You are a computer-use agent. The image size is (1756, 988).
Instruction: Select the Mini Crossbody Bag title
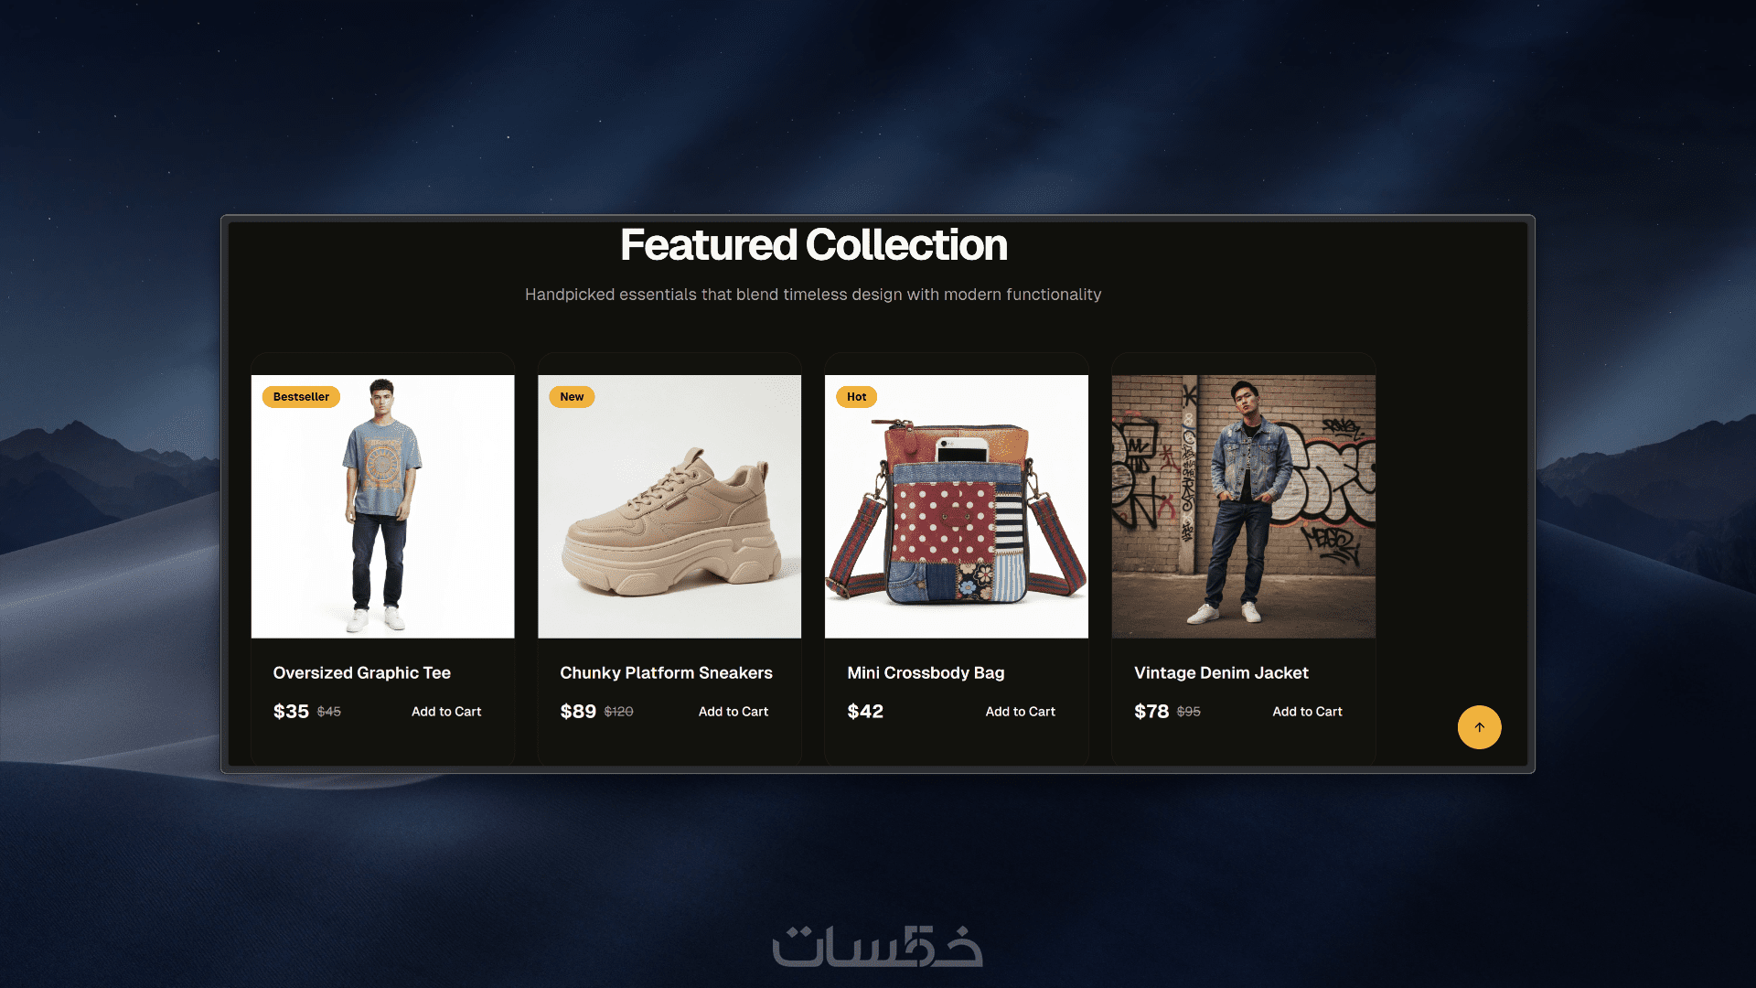(926, 672)
